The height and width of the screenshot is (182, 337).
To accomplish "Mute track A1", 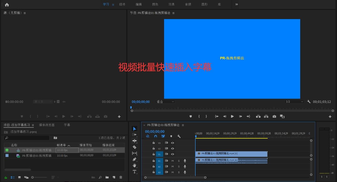I will tap(173, 161).
